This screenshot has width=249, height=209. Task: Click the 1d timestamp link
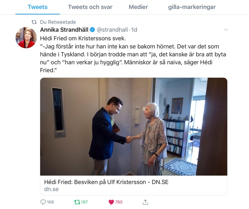click(x=134, y=30)
